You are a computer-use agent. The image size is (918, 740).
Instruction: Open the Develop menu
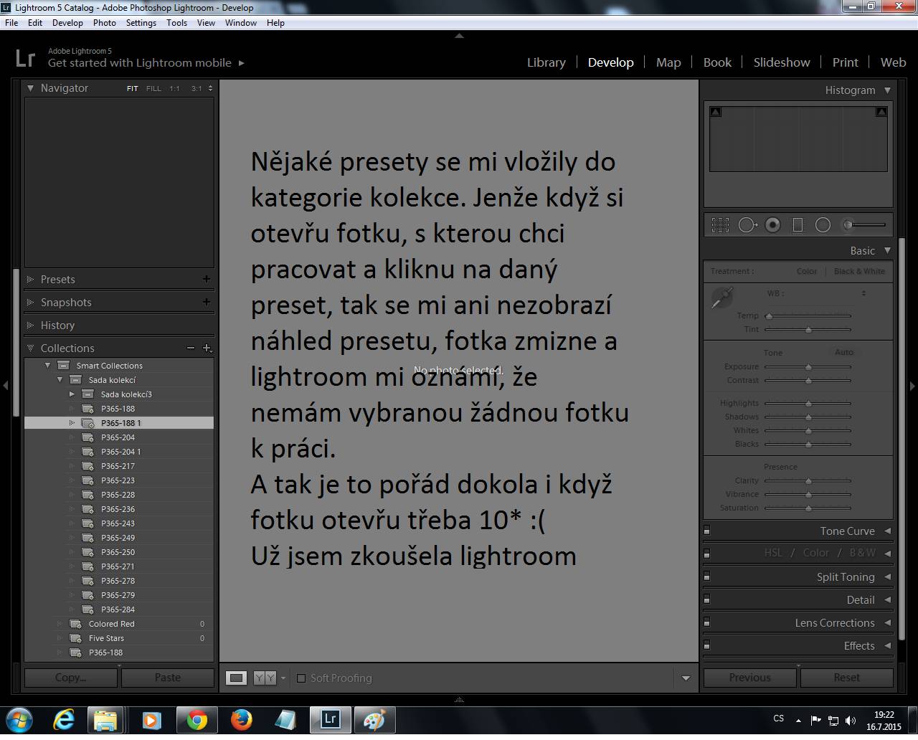click(x=67, y=22)
